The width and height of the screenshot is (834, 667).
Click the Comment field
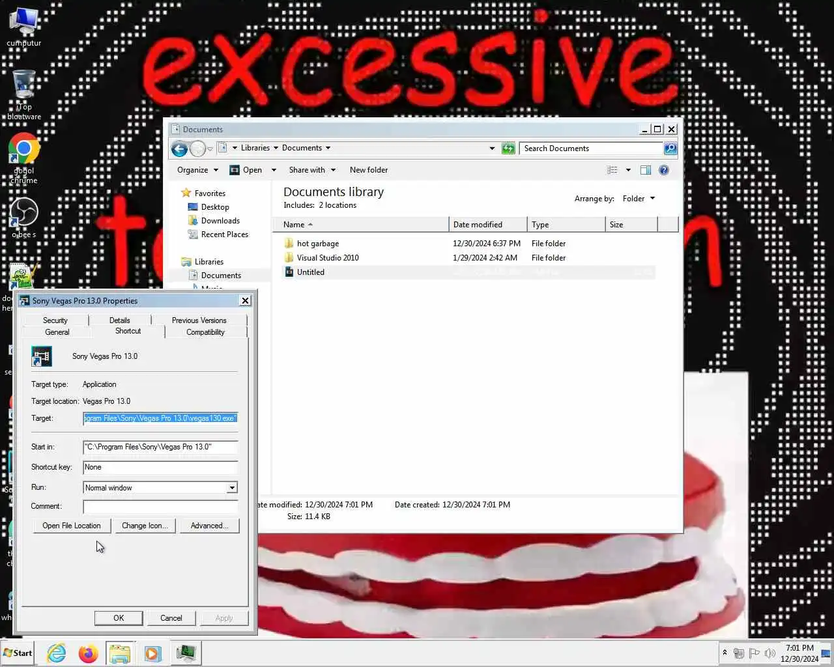(x=160, y=506)
